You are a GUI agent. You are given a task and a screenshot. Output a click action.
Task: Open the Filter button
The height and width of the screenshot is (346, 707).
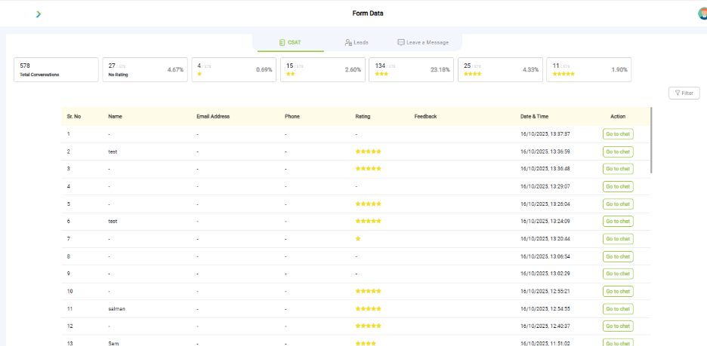684,93
